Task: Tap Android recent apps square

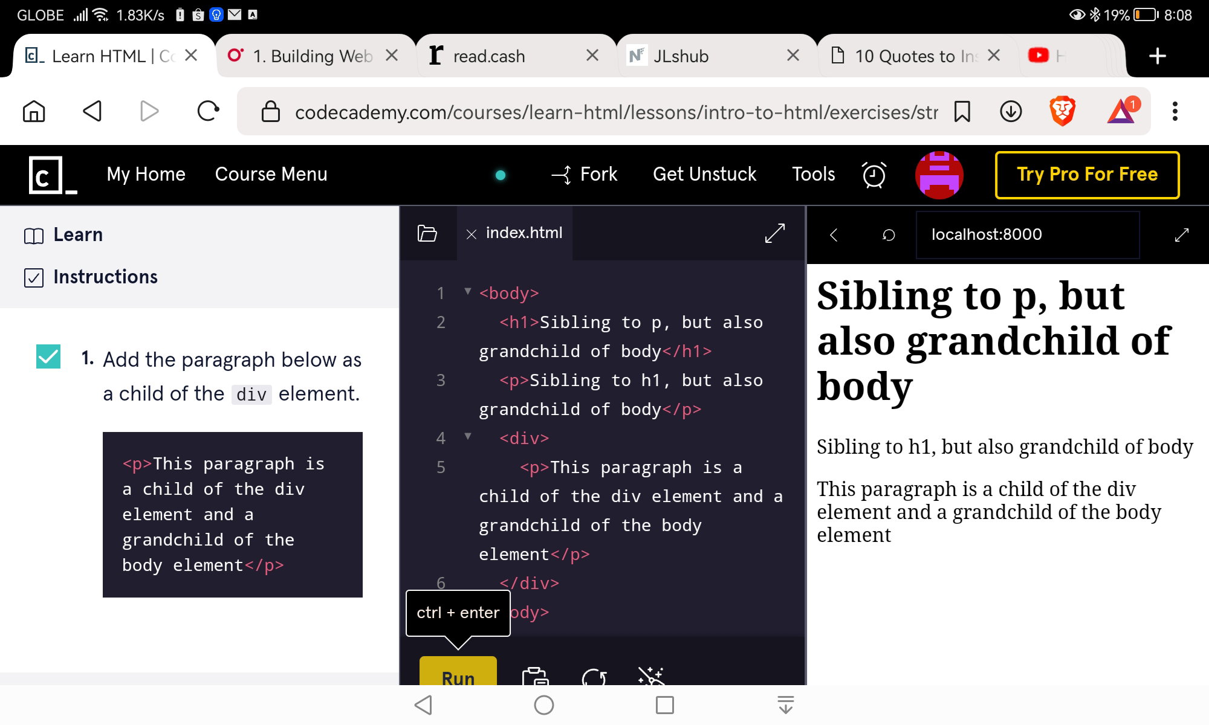Action: click(x=664, y=704)
